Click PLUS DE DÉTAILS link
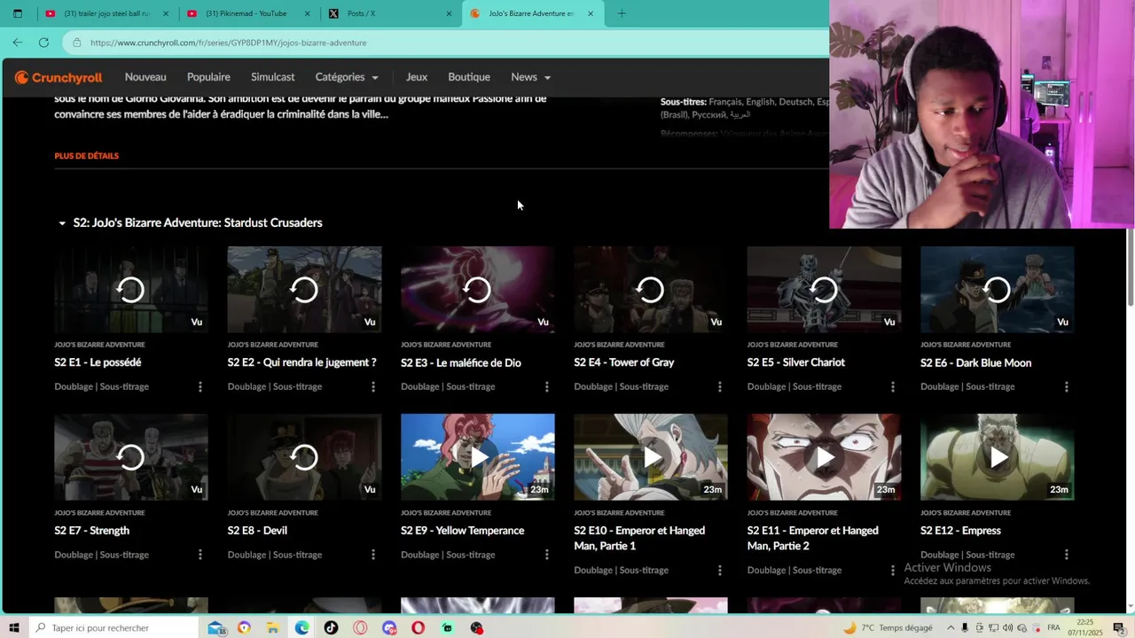 87,156
